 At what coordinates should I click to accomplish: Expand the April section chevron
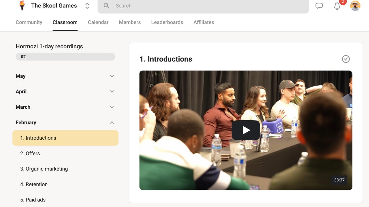pyautogui.click(x=112, y=91)
